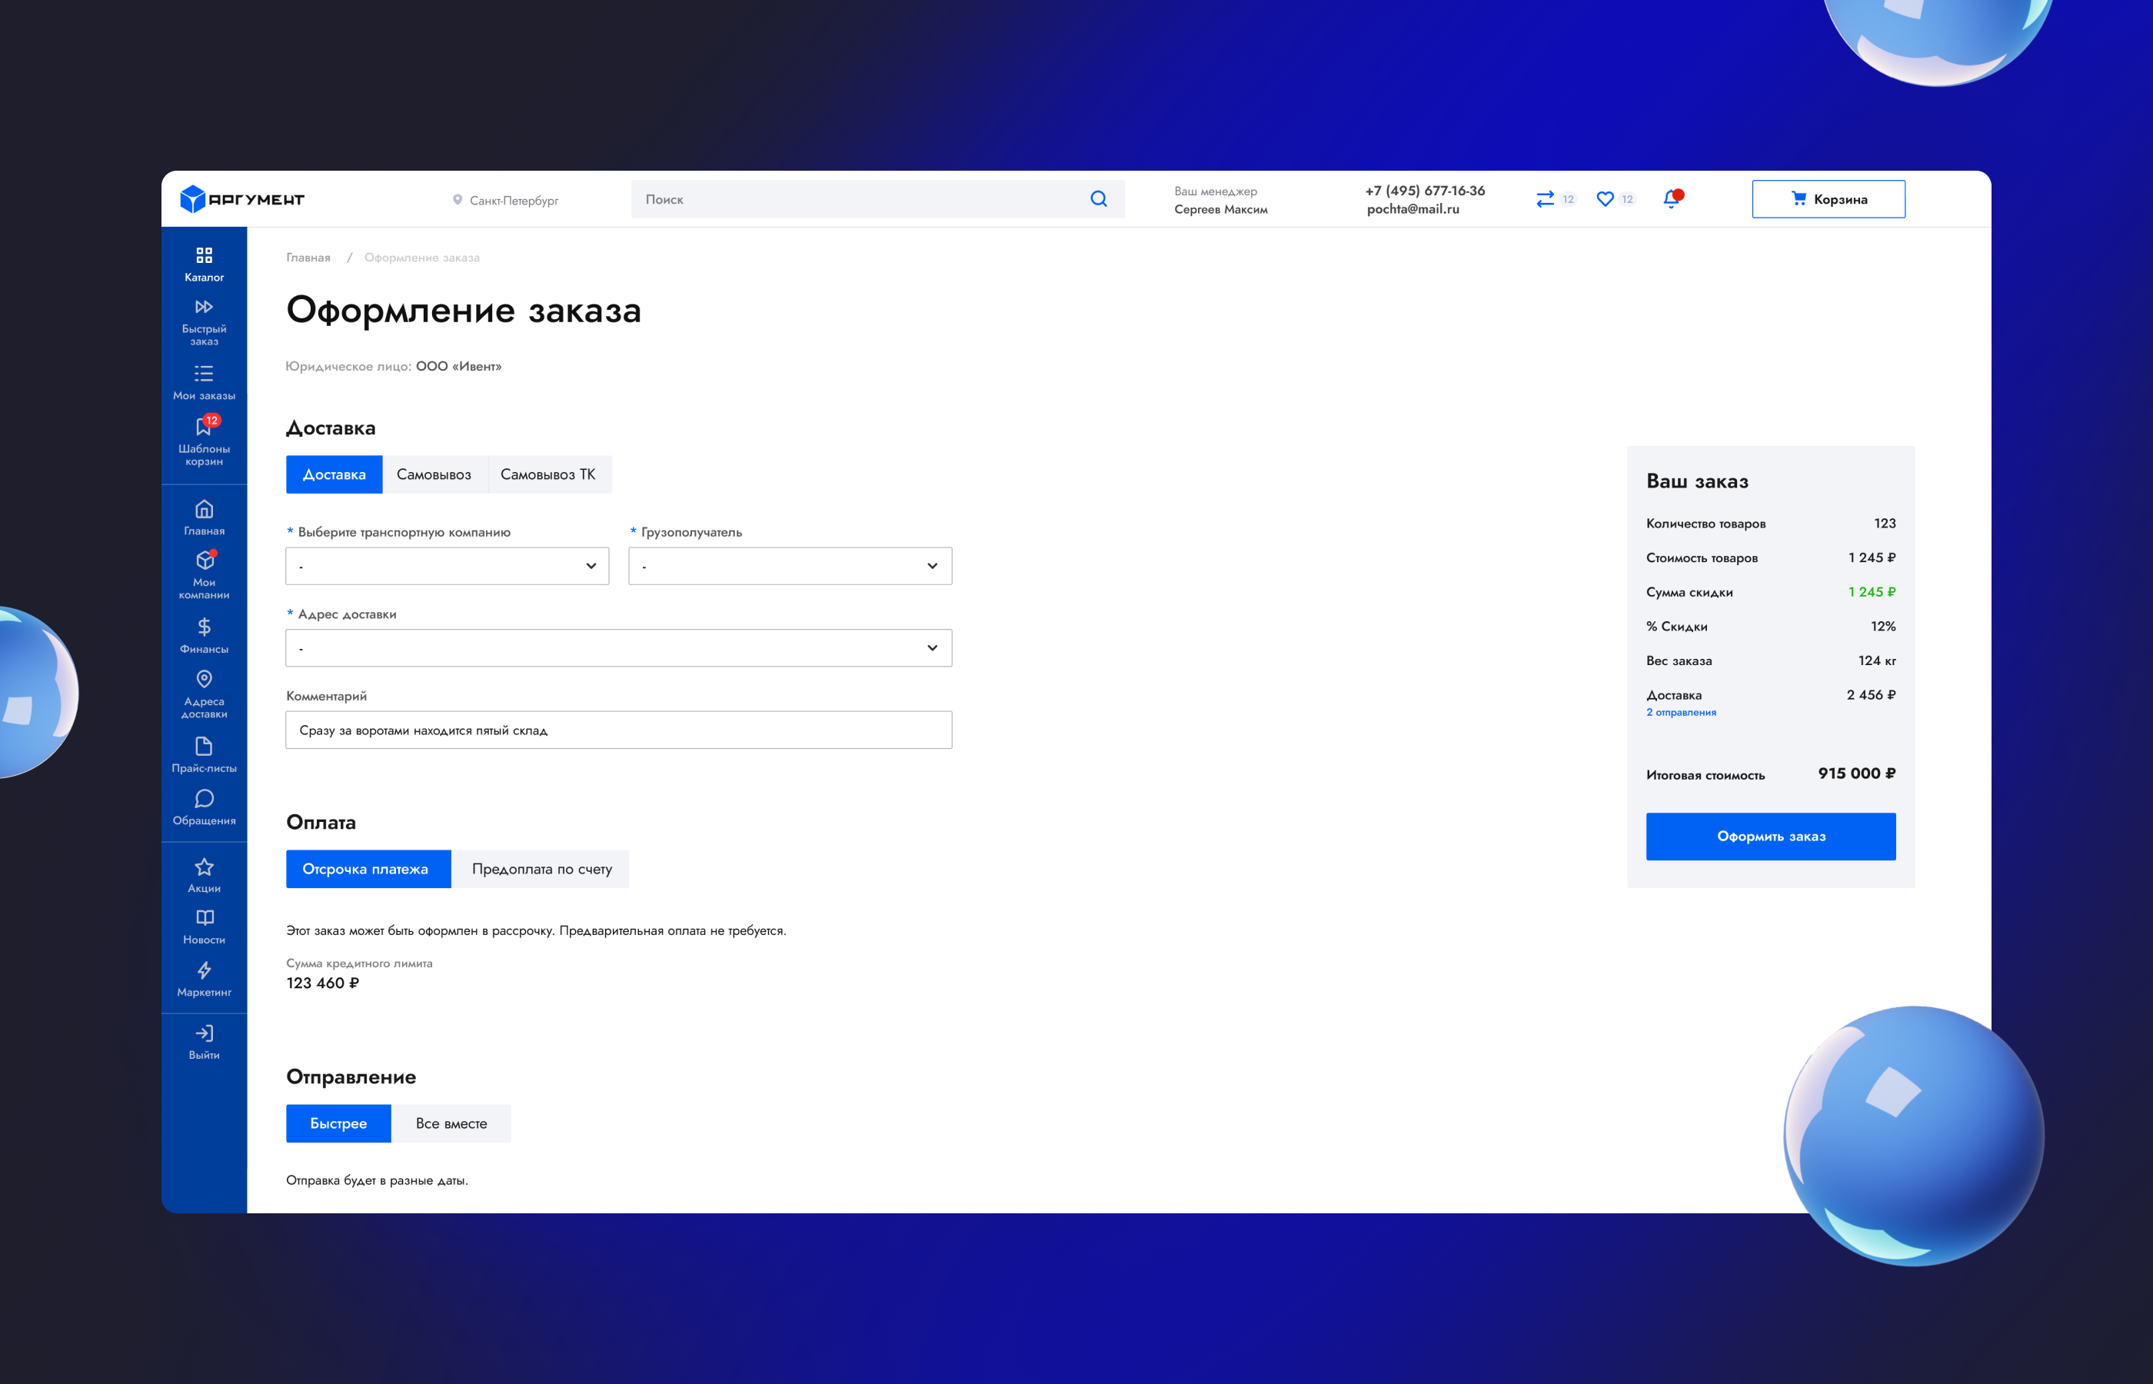Select Предоплата по счету payment option
Screen dimensions: 2153x1384
541,869
